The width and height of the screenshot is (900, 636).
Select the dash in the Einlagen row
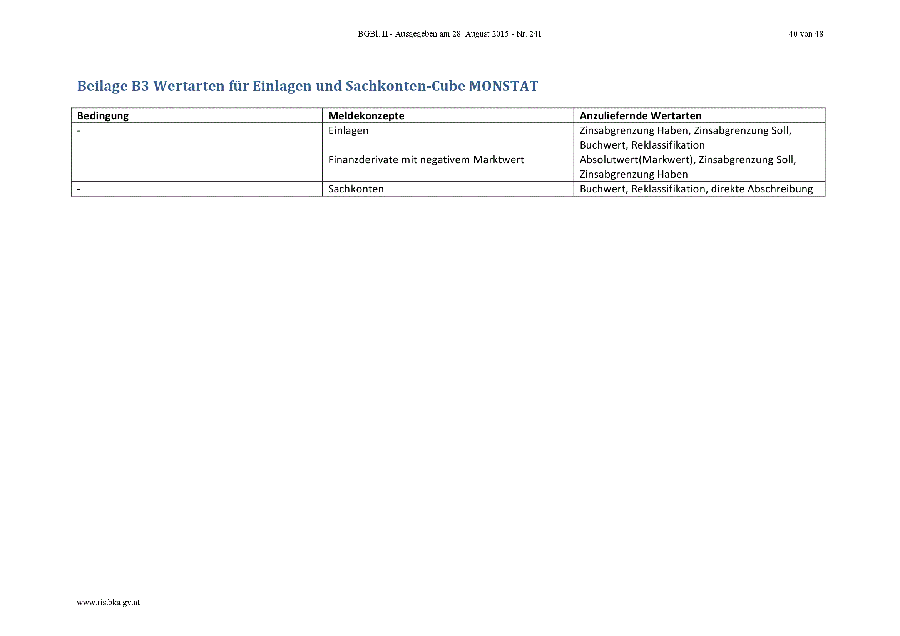click(79, 131)
